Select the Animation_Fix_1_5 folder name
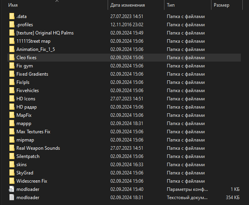The image size is (249, 205). pos(36,49)
